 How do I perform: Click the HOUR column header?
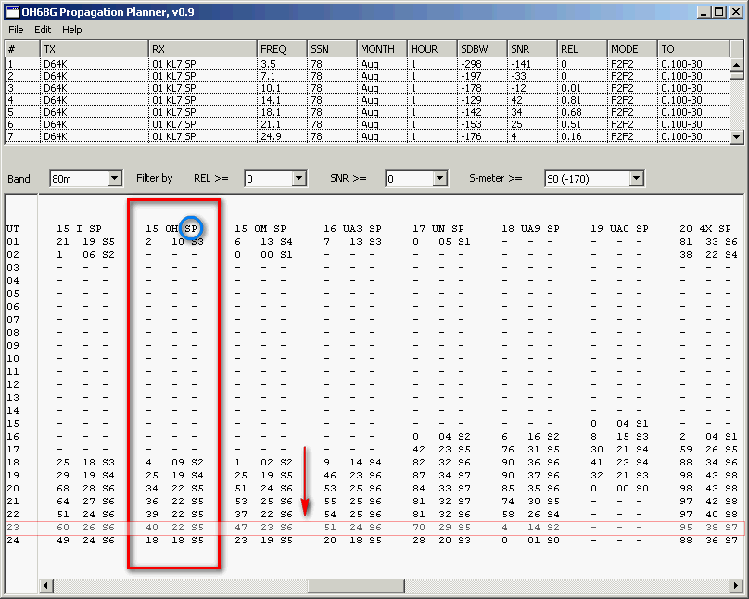432,49
